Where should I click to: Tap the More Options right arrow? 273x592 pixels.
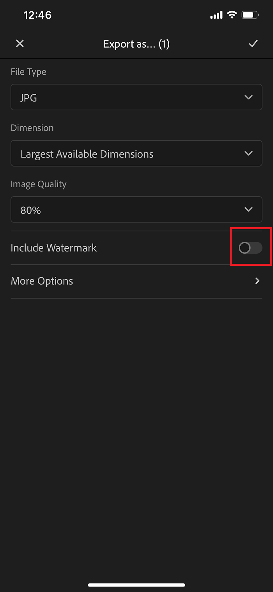point(257,281)
